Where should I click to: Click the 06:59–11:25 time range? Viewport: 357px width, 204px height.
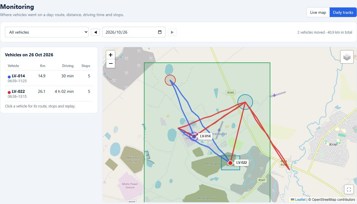click(x=17, y=81)
